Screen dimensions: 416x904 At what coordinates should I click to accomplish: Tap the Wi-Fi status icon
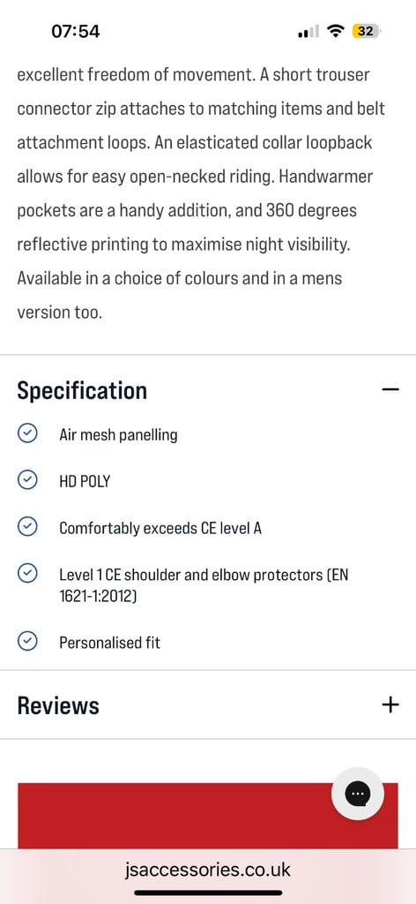pos(334,31)
